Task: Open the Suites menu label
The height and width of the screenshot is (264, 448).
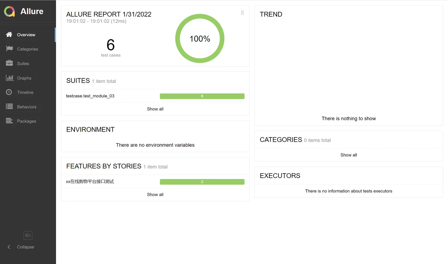Action: 23,63
